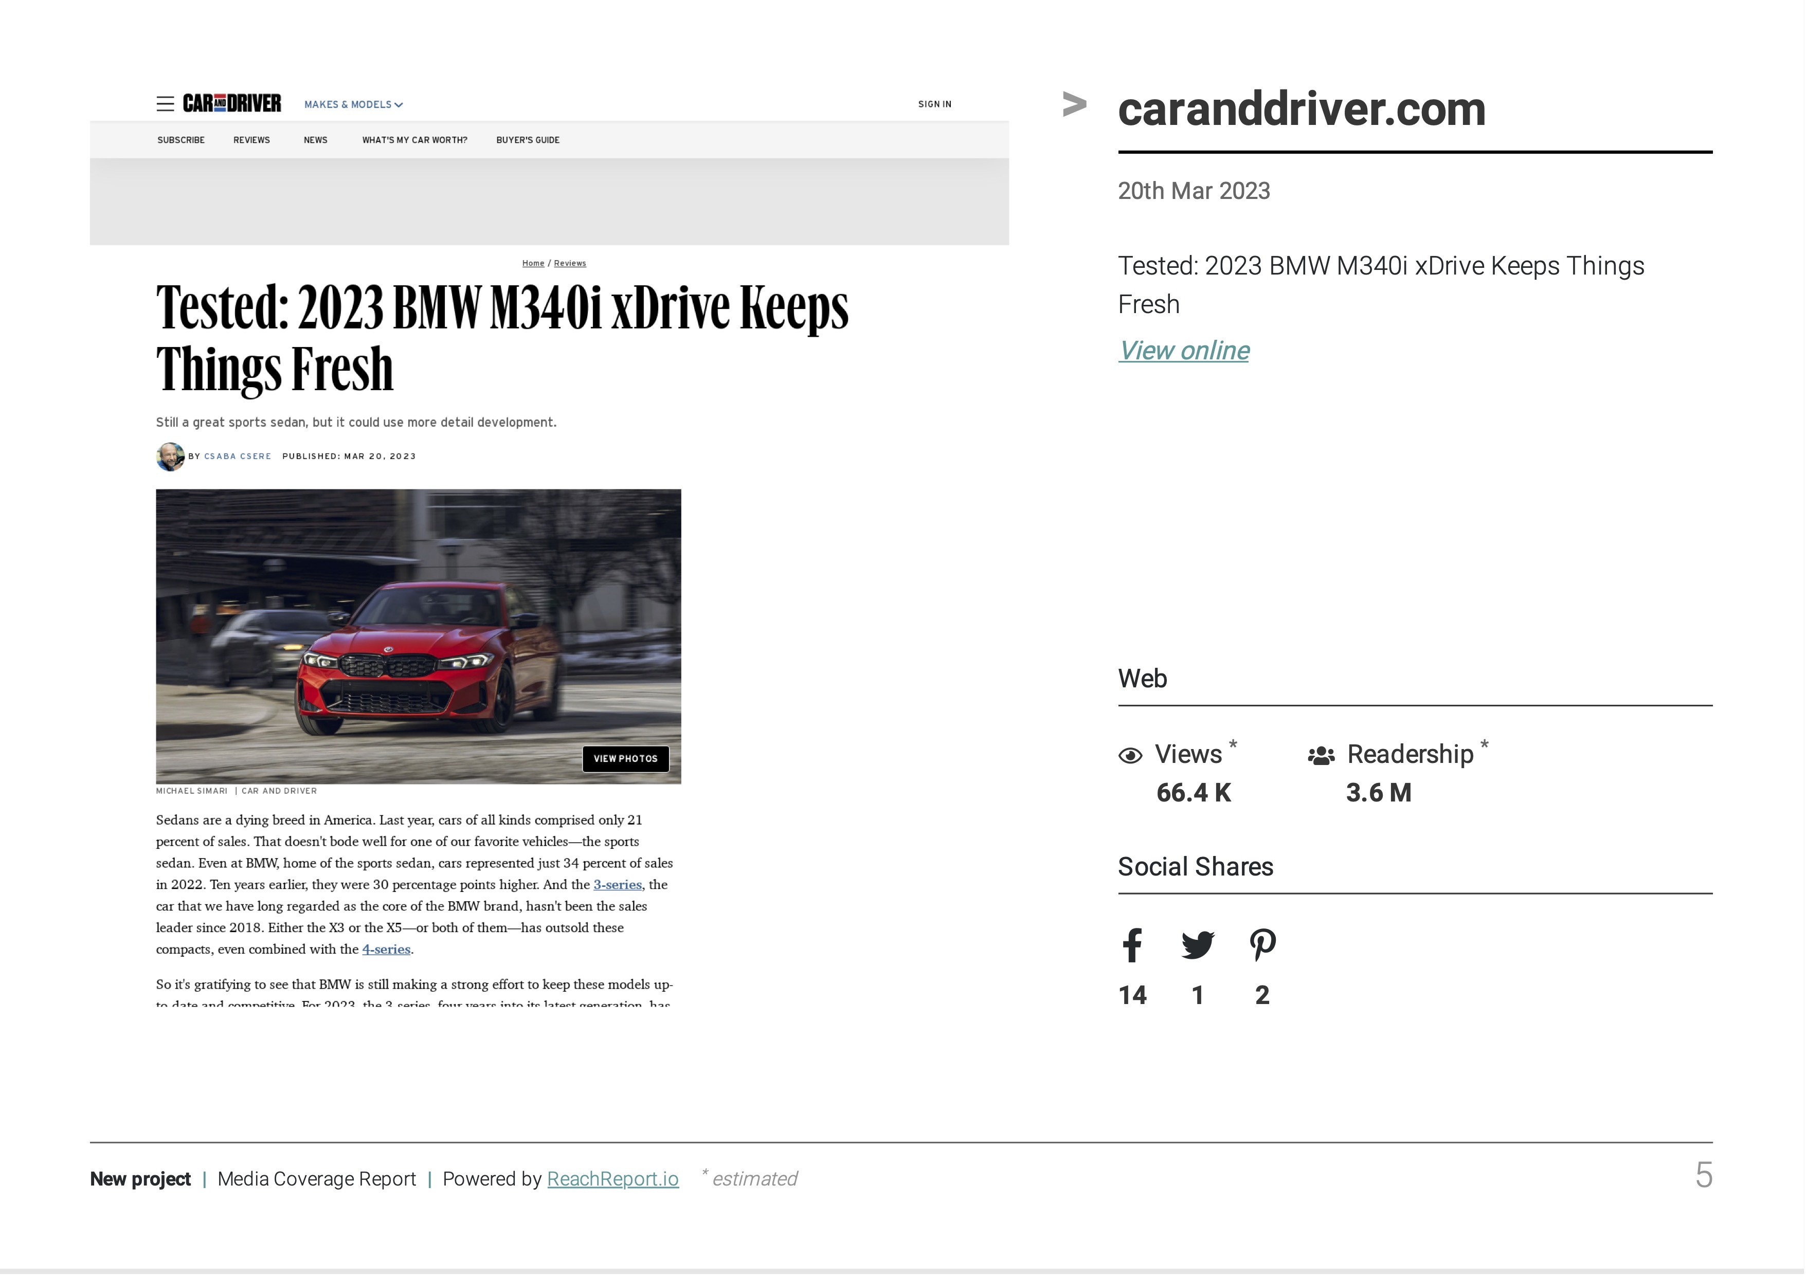Click the red BMW article photo
The width and height of the screenshot is (1806, 1276).
point(419,636)
